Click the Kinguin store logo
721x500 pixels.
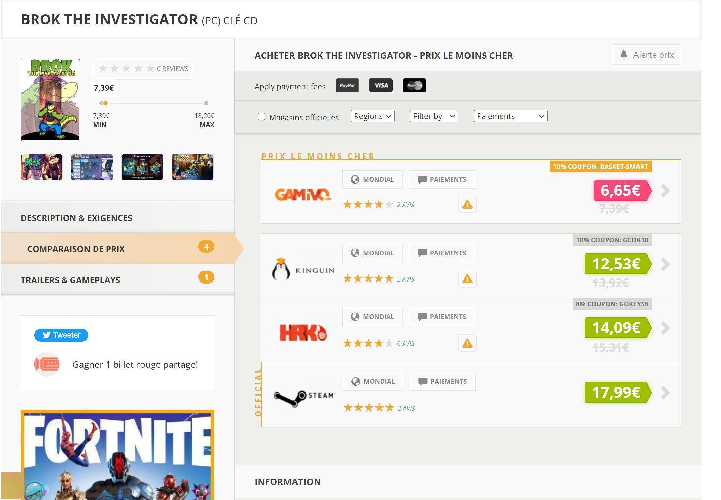click(x=303, y=269)
